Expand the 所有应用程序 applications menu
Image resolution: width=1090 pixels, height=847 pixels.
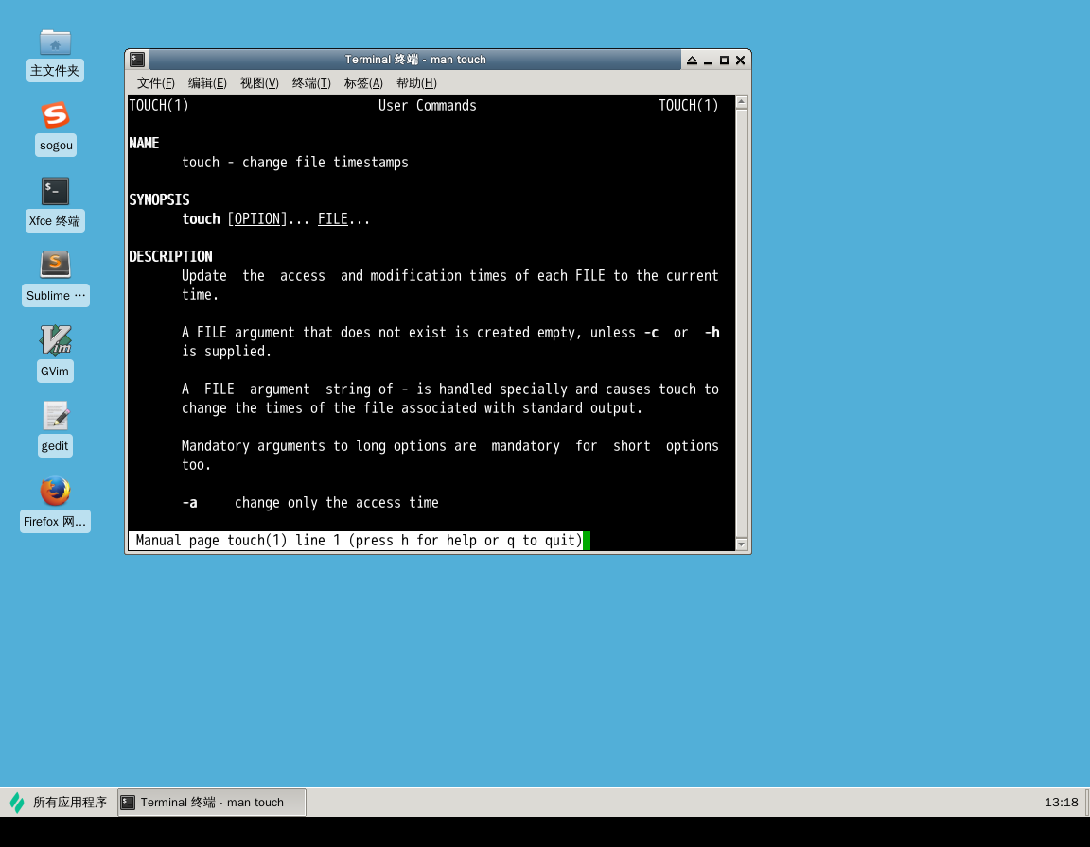pos(59,803)
